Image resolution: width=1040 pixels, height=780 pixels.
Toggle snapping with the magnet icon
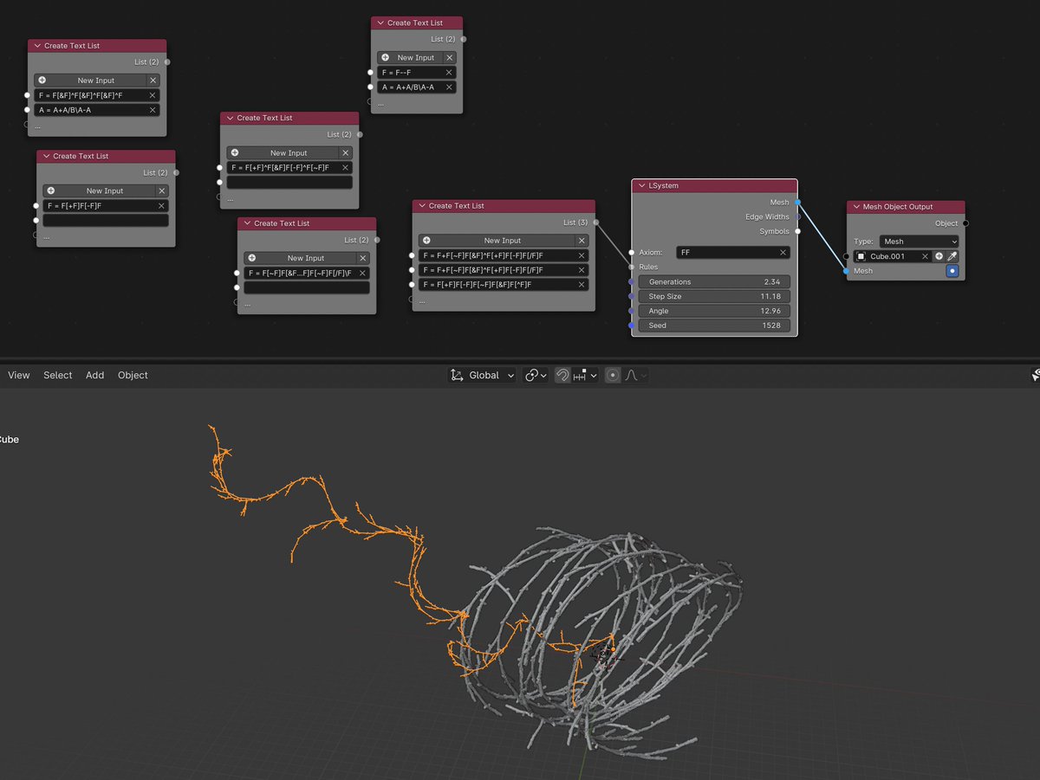(562, 375)
